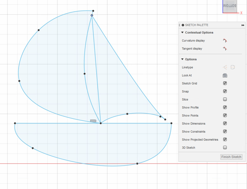The image size is (247, 189).
Task: Click the Tangent display icon
Action: [225, 48]
